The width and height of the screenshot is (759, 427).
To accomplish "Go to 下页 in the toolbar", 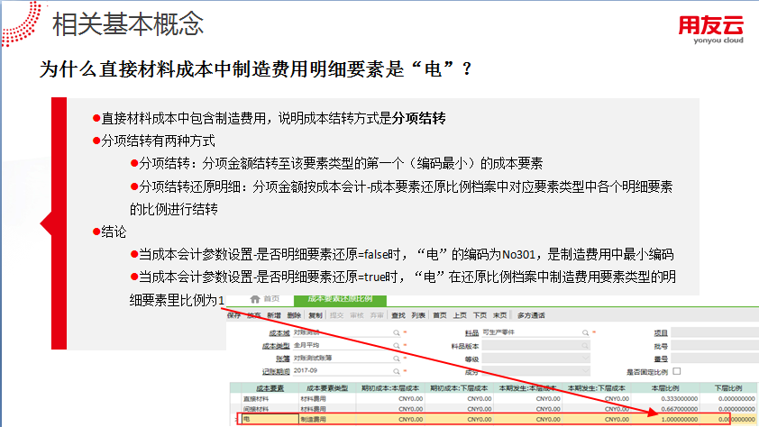I will pyautogui.click(x=480, y=315).
